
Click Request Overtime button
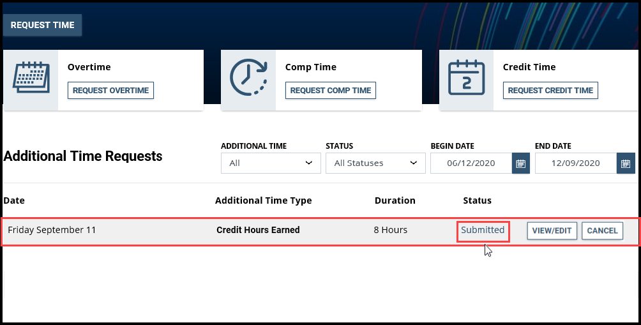click(111, 90)
